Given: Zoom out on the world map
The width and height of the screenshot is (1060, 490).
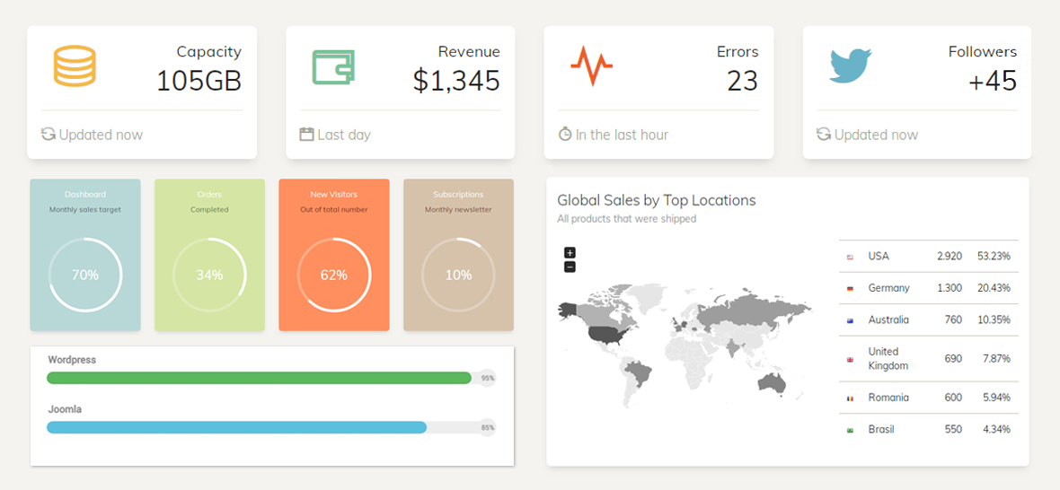Looking at the screenshot, I should pos(570,267).
